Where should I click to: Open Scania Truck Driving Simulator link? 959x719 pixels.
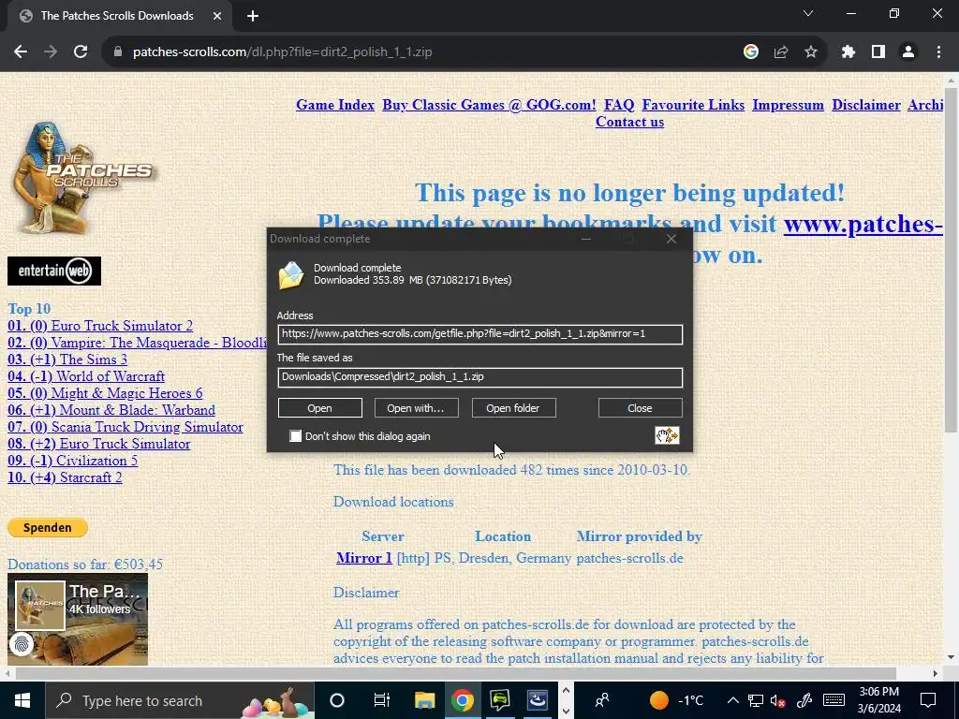[x=125, y=427]
